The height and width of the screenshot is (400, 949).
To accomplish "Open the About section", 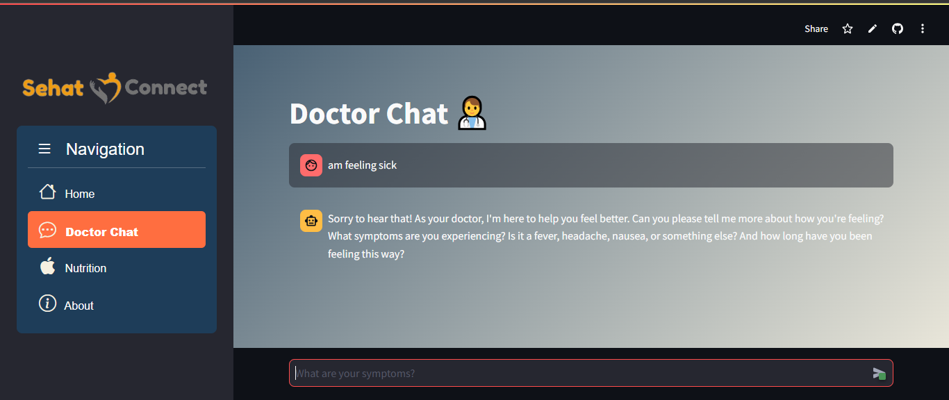I will click(79, 304).
